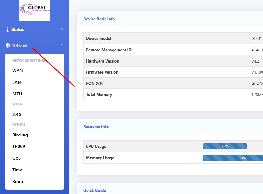Go to the Time settings
Image resolution: width=263 pixels, height=194 pixels.
(x=17, y=170)
